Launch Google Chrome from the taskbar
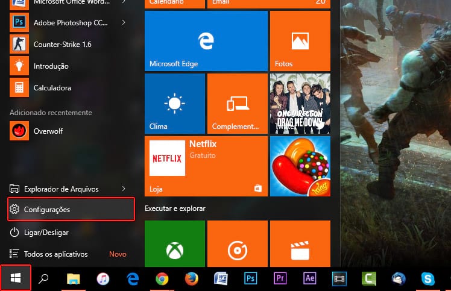Screen dimensions: 451x291 point(162,278)
